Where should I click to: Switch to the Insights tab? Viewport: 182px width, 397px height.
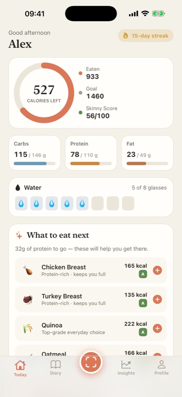126,367
